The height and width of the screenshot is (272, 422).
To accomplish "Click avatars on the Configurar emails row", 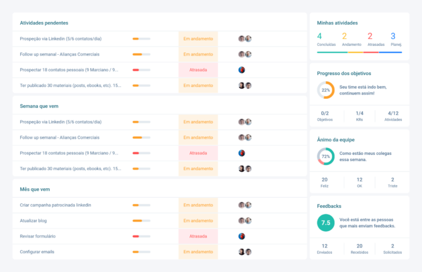I will click(245, 252).
